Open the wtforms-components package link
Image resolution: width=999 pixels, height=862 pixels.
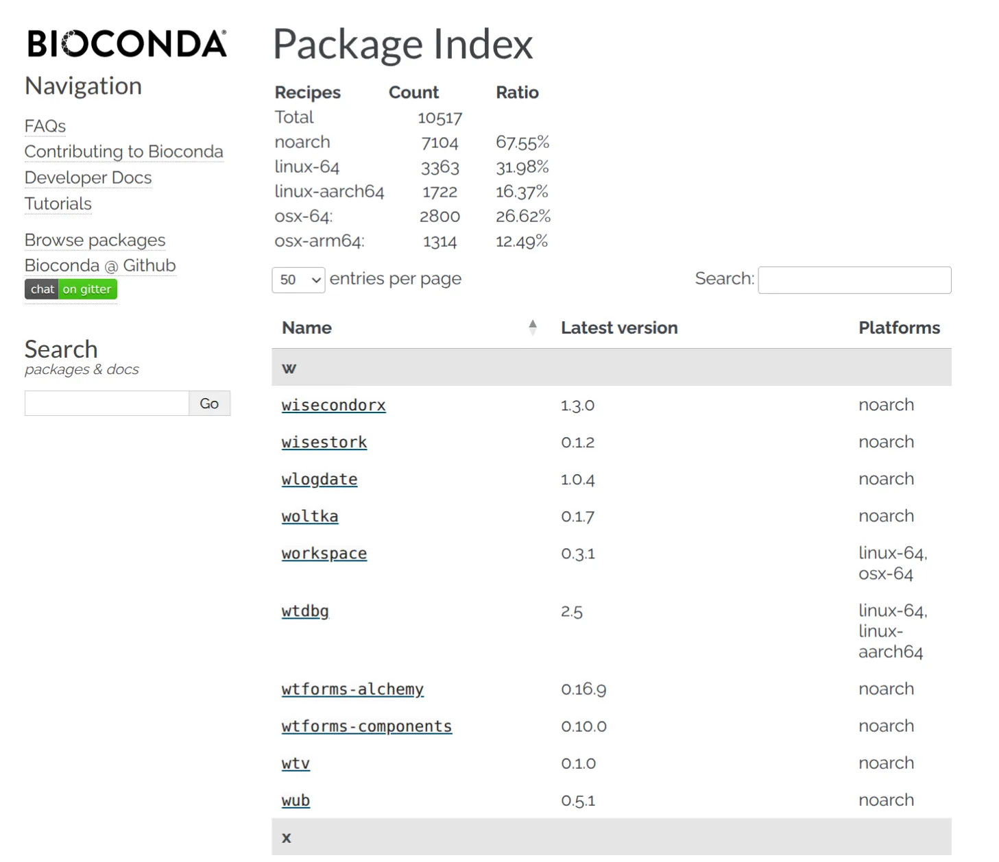click(x=367, y=726)
